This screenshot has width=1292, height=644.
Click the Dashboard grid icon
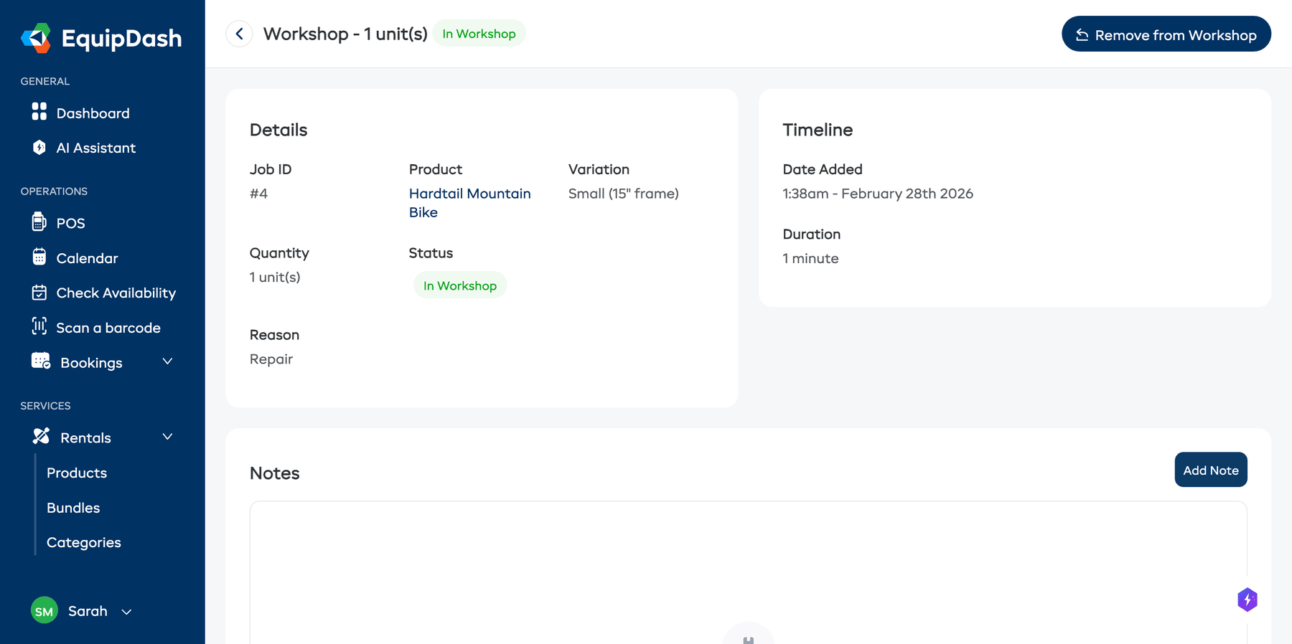pyautogui.click(x=39, y=112)
